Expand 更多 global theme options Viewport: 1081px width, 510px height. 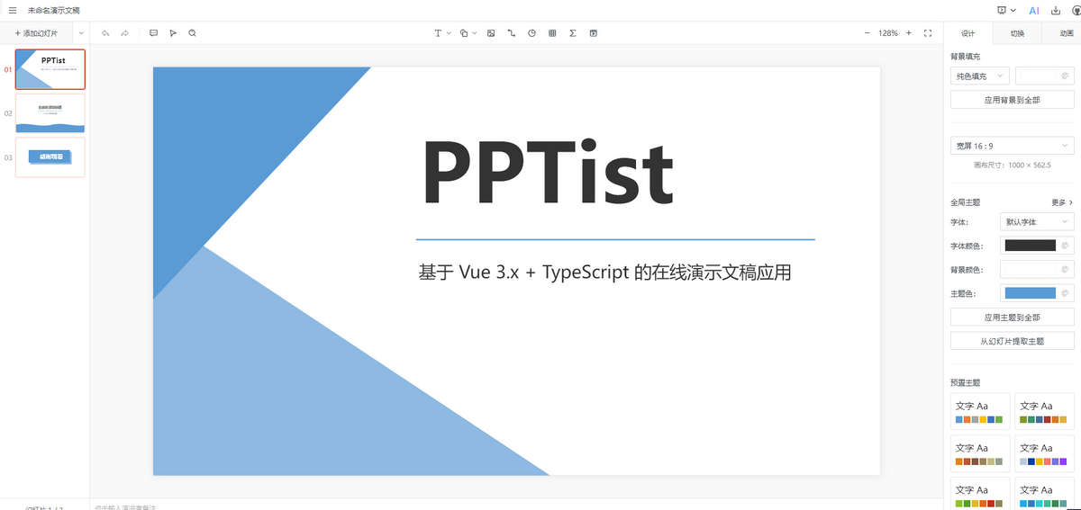(1062, 202)
